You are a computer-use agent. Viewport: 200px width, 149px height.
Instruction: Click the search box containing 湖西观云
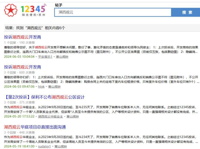113,12
